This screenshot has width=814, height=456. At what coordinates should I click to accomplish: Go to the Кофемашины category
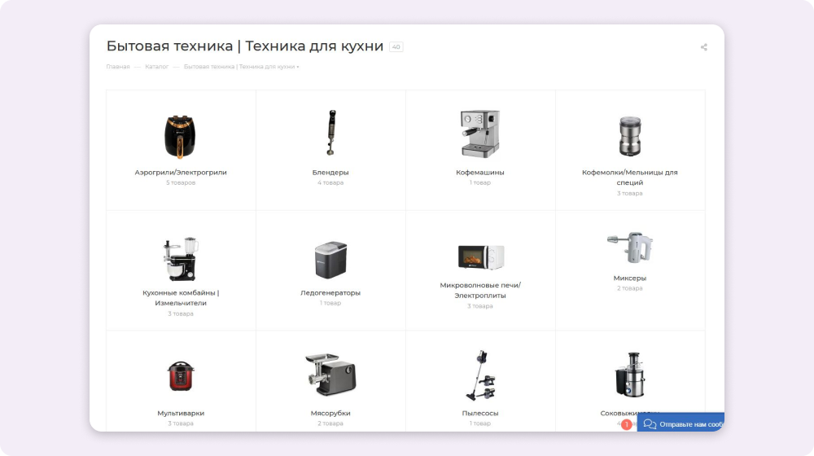[x=480, y=173]
